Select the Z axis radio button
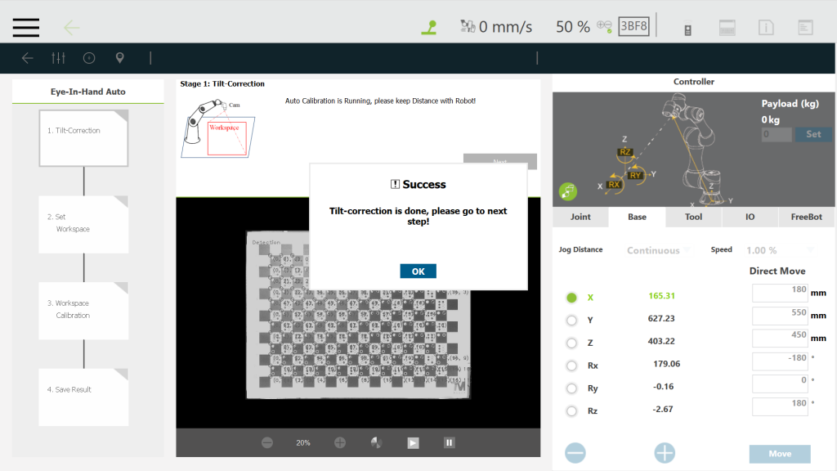 (x=571, y=343)
